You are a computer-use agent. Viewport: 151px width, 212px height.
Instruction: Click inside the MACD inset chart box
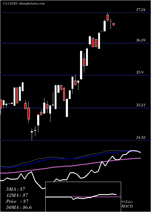pos(83,197)
